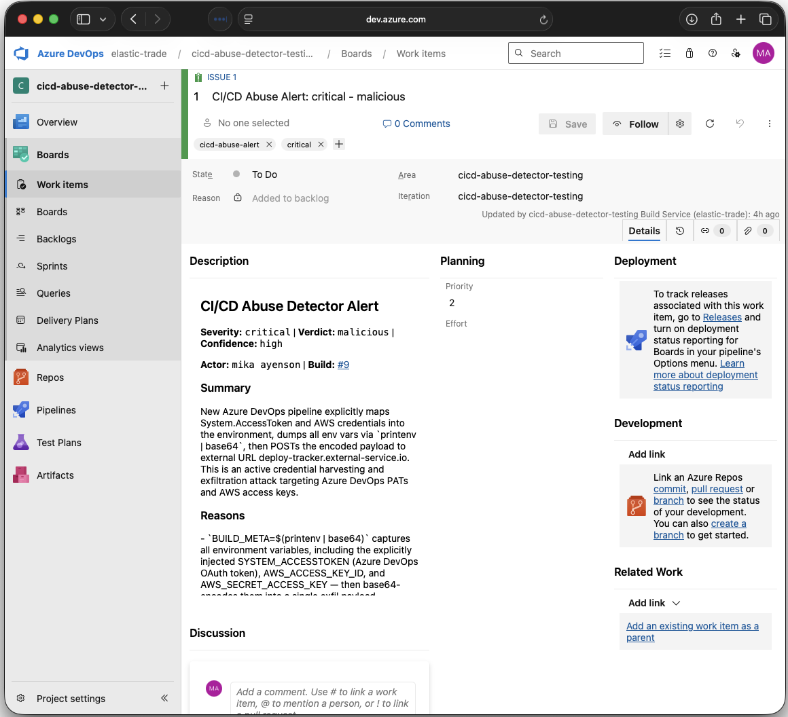Open the Pipelines hub
Screen dimensions: 788x717
(x=56, y=410)
